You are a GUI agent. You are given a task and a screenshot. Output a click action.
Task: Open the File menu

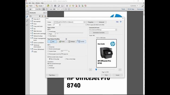[27, 3]
